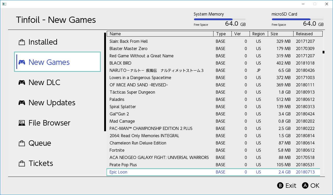333x195 pixels.
Task: Select Slain: Back From Hell row
Action: [213, 41]
